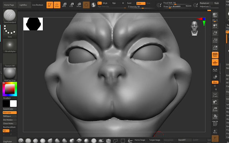Screen dimensions: 229x143
Task: Click StoreMT
Action: [185, 140]
